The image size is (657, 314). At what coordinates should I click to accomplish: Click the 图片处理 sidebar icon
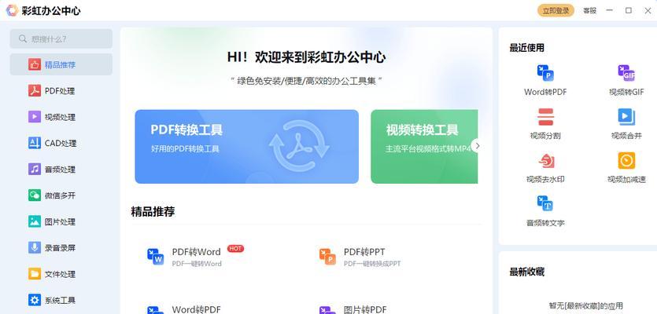[x=35, y=221]
